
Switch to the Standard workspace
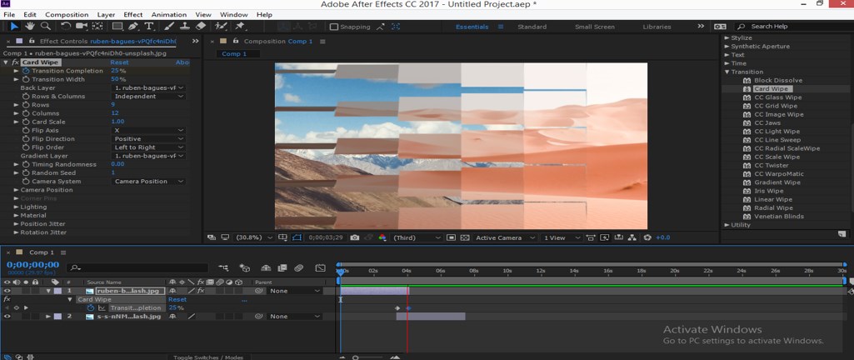click(532, 27)
